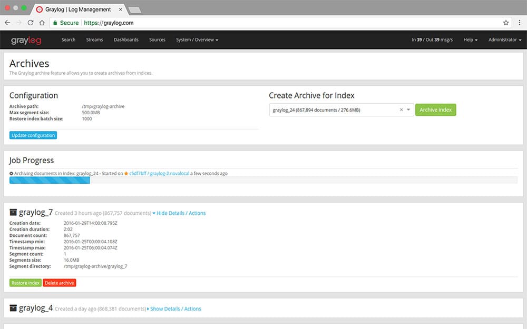Click the green Archive index button

[x=436, y=110]
